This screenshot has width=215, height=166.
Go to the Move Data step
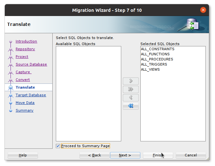point(25,103)
